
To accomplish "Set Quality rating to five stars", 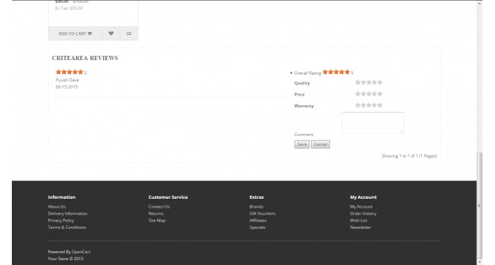I will click(x=380, y=82).
